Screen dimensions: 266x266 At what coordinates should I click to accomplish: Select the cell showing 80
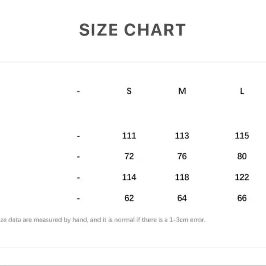click(242, 156)
